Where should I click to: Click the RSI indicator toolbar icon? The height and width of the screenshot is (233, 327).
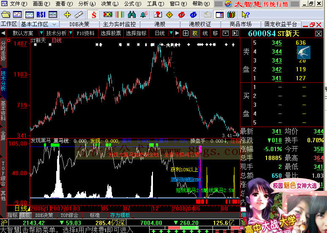coord(41,15)
